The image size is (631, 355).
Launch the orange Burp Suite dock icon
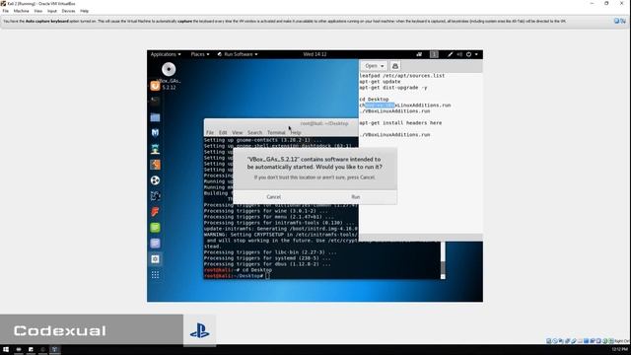pyautogui.click(x=155, y=86)
